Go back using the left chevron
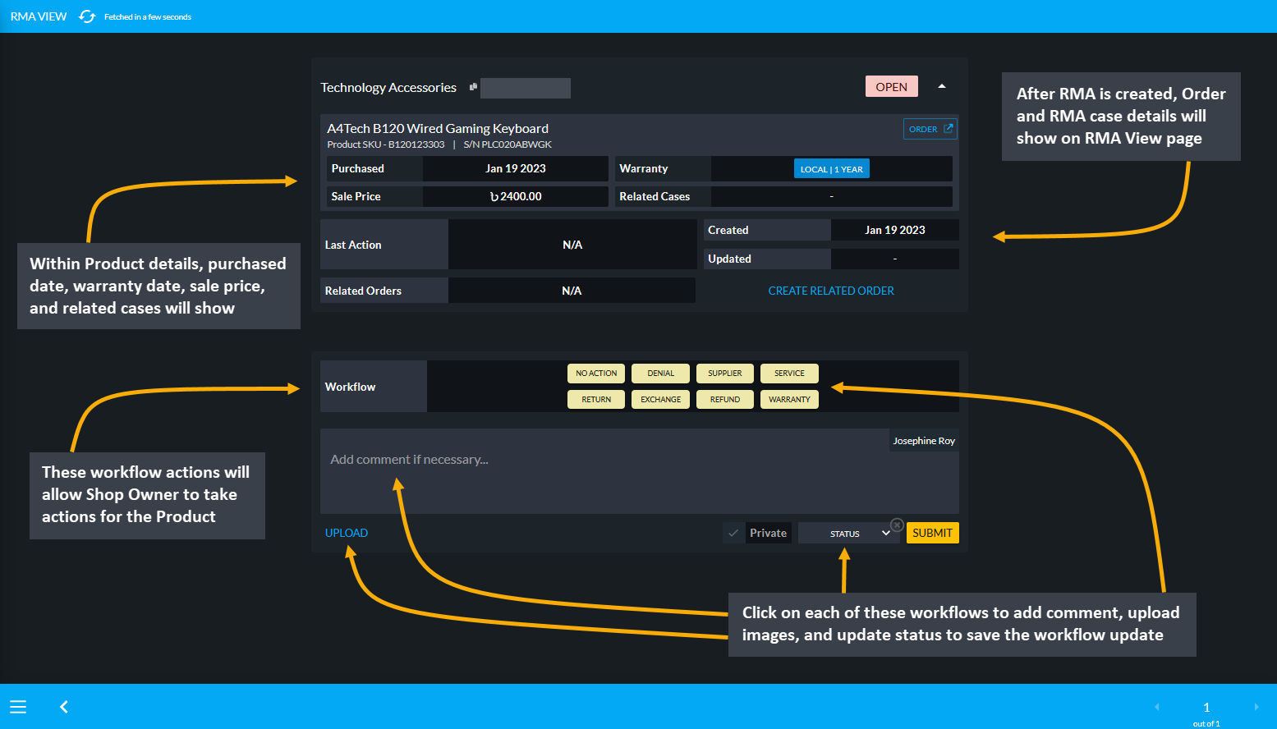Viewport: 1277px width, 729px height. (x=64, y=707)
